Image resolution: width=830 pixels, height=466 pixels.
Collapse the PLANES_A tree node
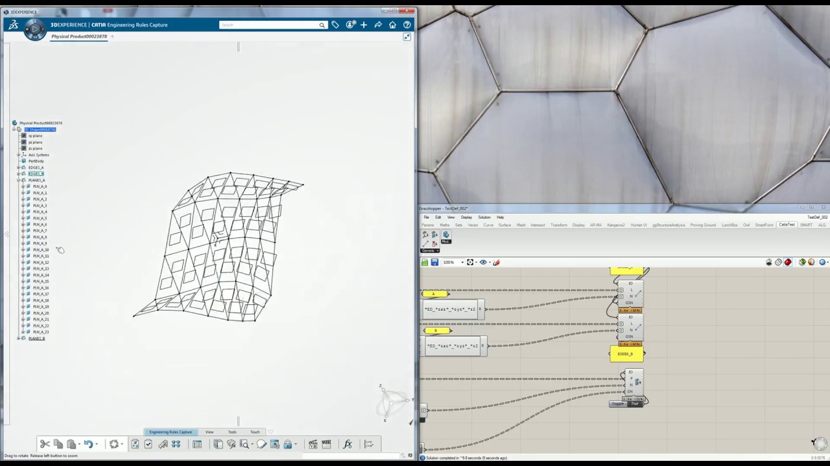pyautogui.click(x=19, y=180)
